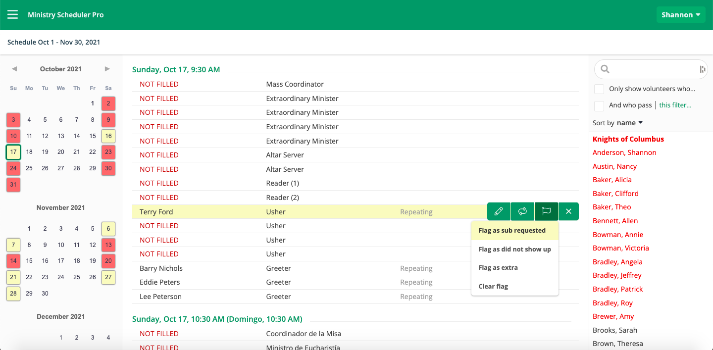
Task: Click the pencil edit icon for Terry Ford
Action: point(499,211)
